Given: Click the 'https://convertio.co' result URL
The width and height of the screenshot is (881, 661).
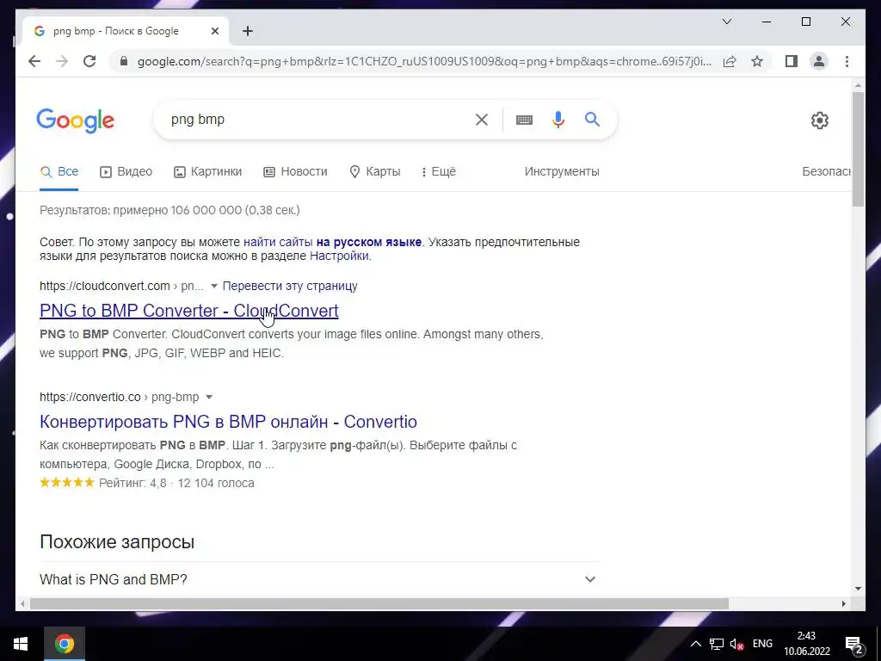Looking at the screenshot, I should click(89, 397).
